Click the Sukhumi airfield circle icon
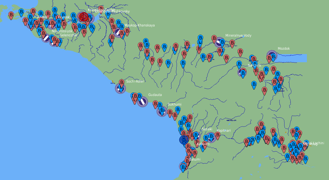 pos(162,111)
